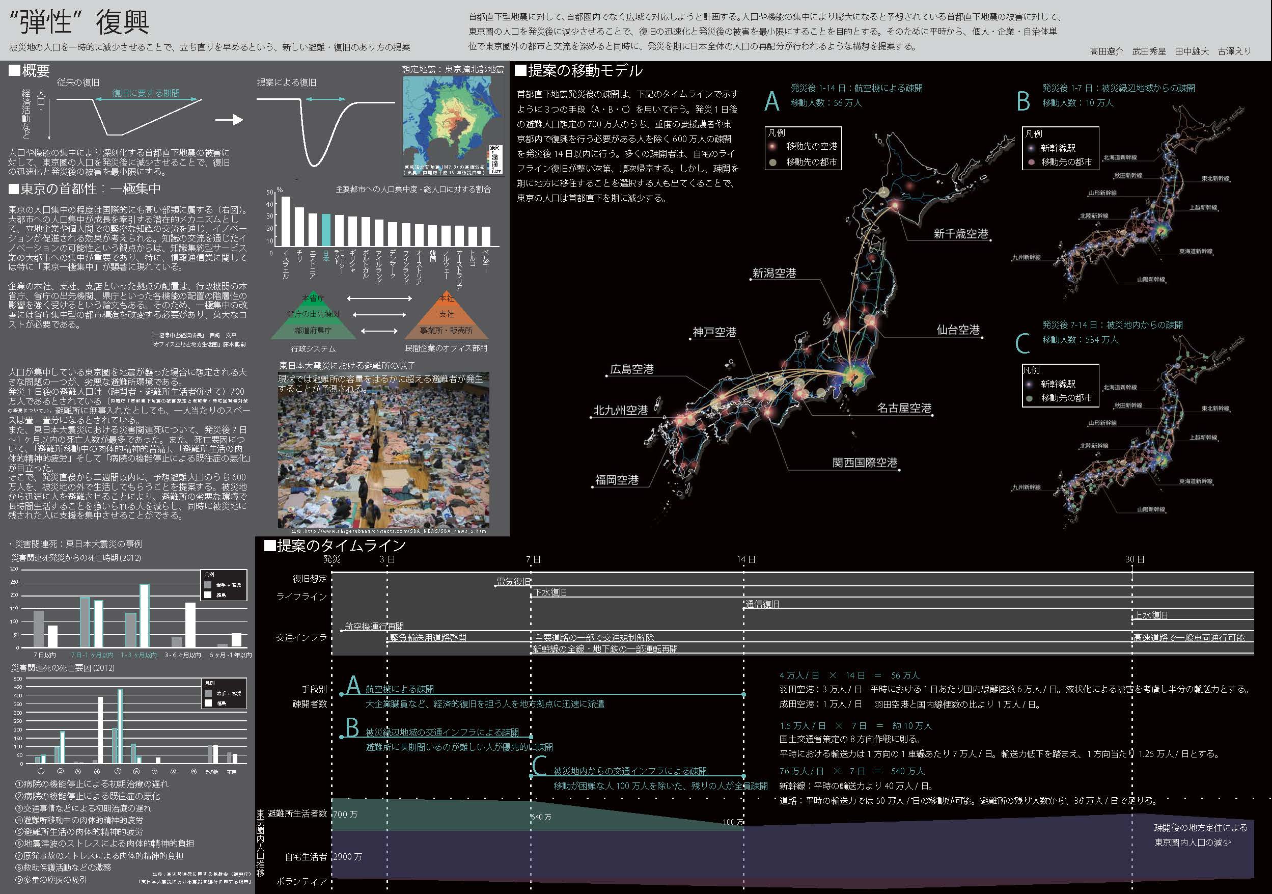Click the ■提案の移動モデル heading
This screenshot has height=894, width=1272.
[579, 70]
